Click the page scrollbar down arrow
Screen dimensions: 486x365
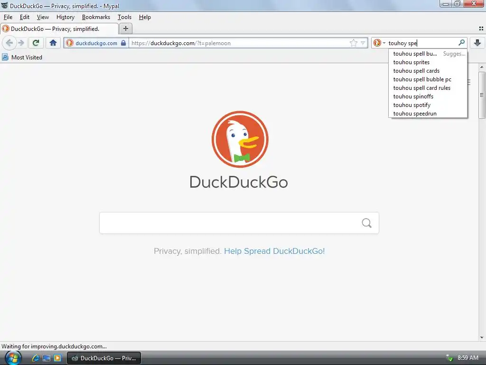pos(482,337)
